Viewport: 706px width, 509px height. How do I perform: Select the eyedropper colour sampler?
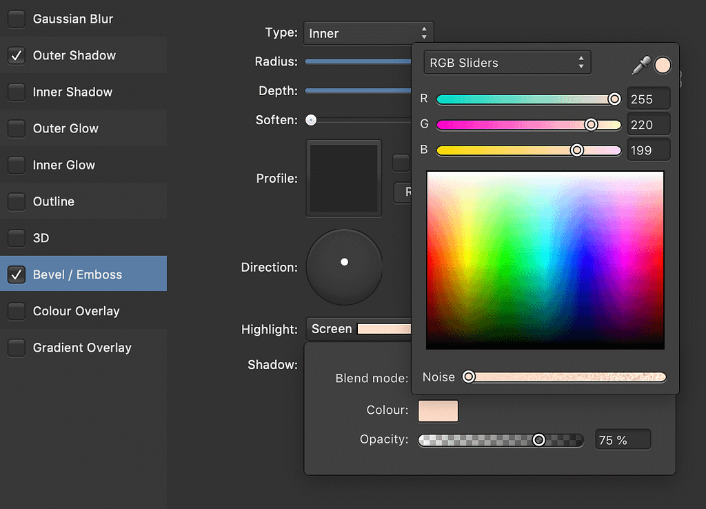[x=640, y=63]
